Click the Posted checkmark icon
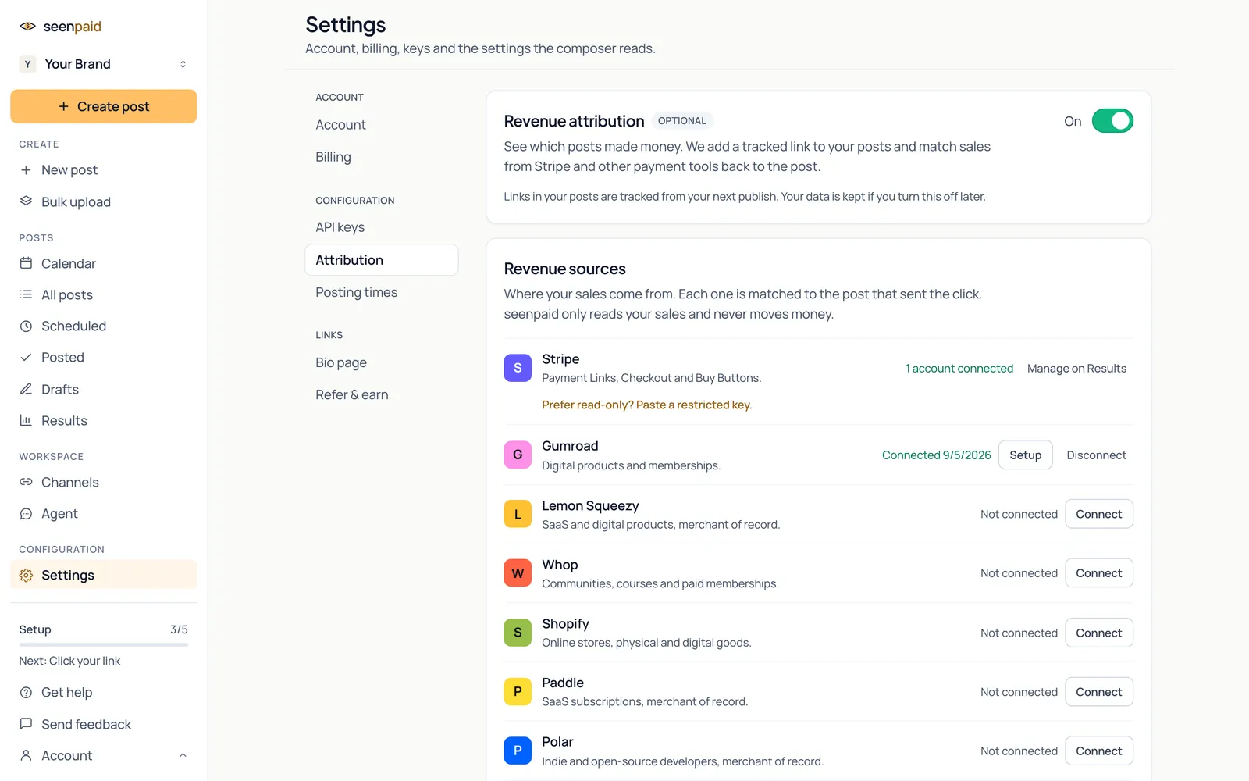 pyautogui.click(x=26, y=357)
